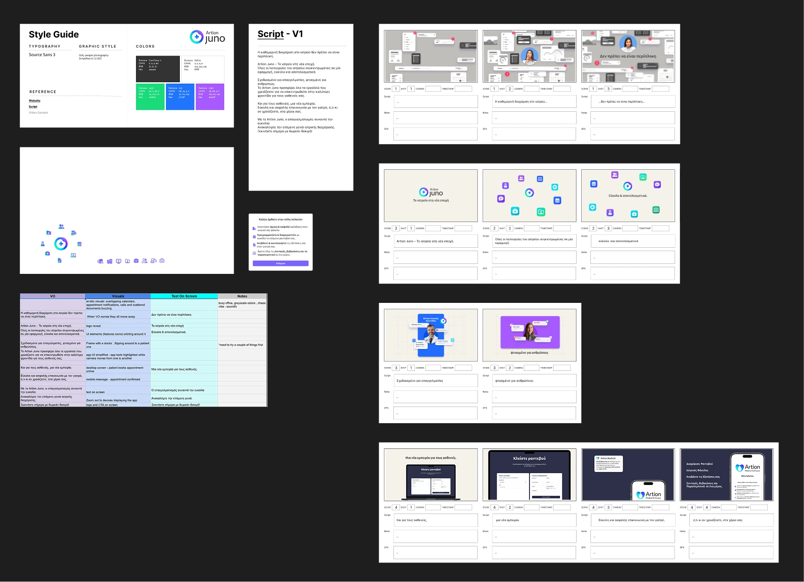Select the flask icon orbiting the Juno logo
The image size is (804, 582).
(43, 244)
